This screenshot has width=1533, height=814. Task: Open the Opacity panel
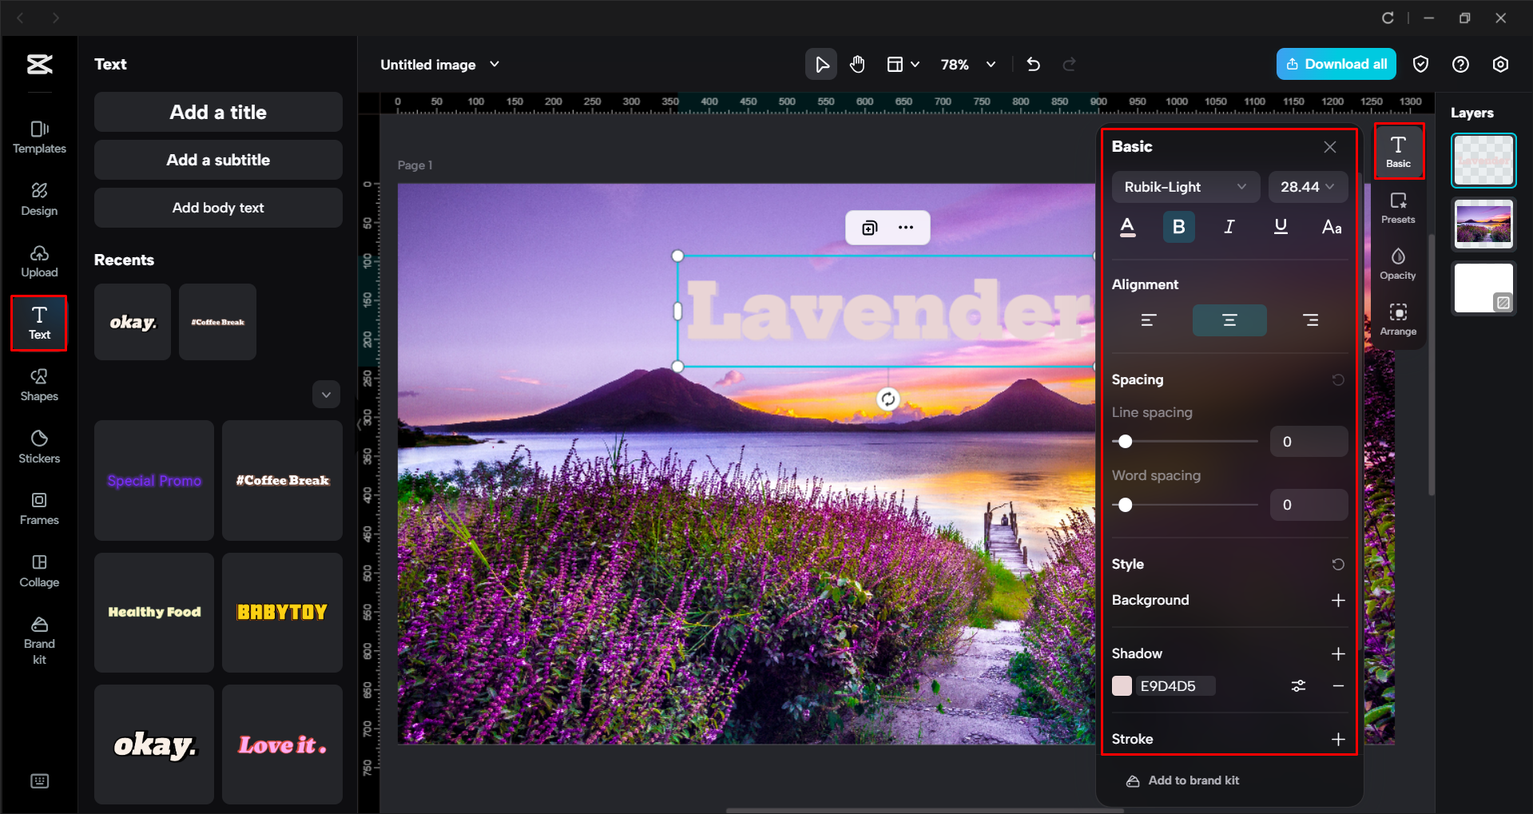click(1398, 264)
